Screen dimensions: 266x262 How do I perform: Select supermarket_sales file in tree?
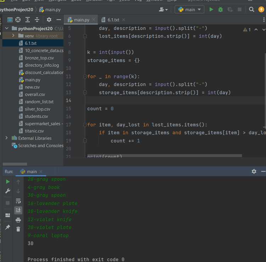[x=41, y=124]
